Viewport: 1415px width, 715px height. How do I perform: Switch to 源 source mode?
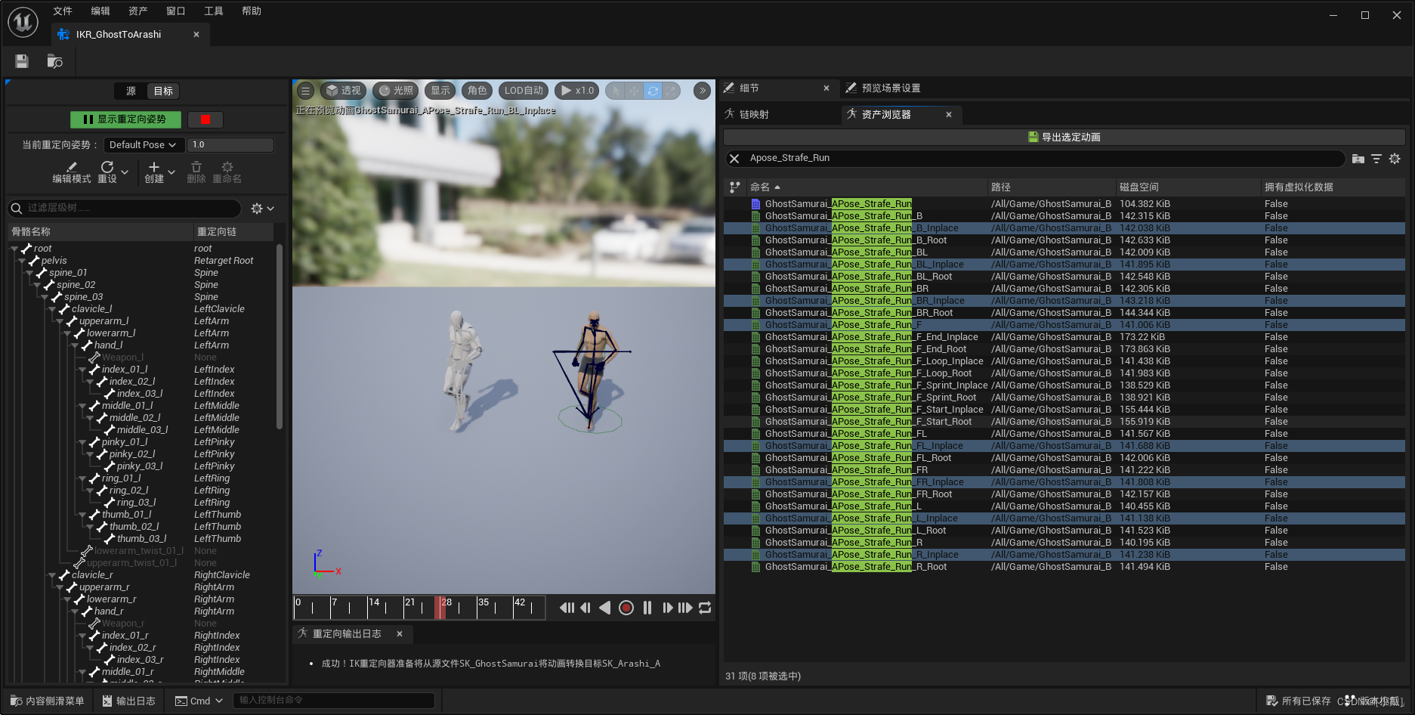[131, 91]
